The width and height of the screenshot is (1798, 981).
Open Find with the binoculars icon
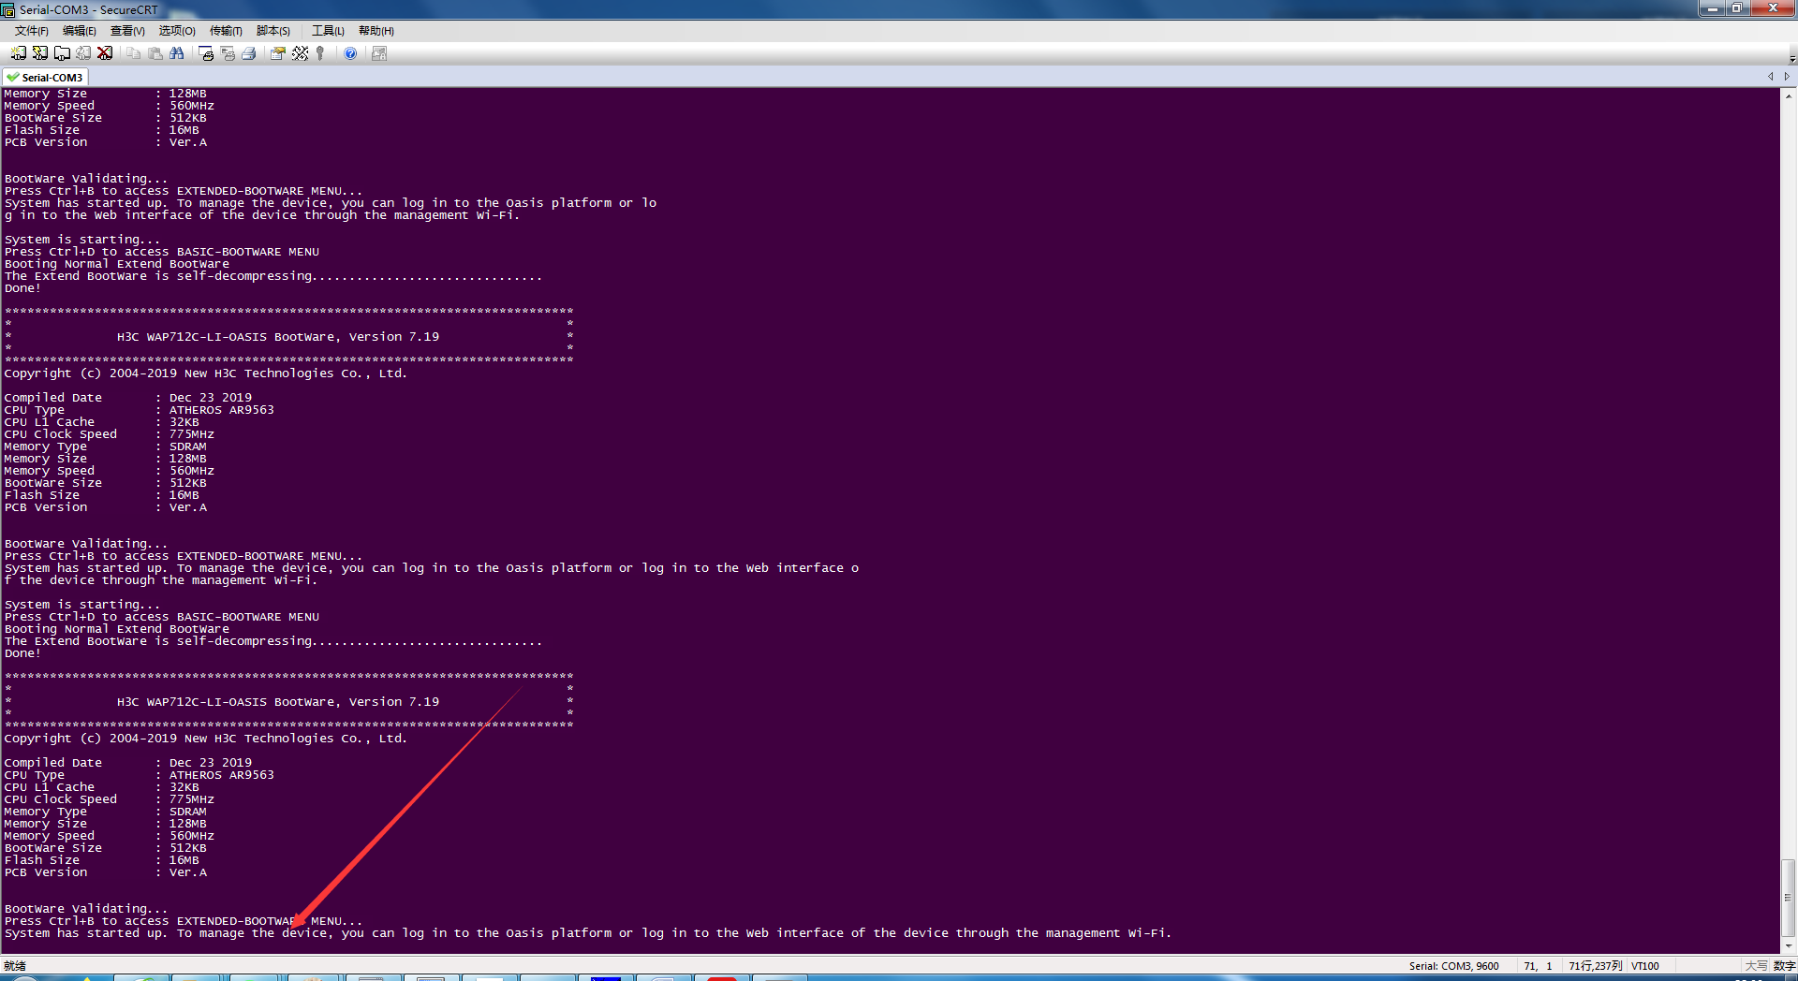(x=177, y=53)
